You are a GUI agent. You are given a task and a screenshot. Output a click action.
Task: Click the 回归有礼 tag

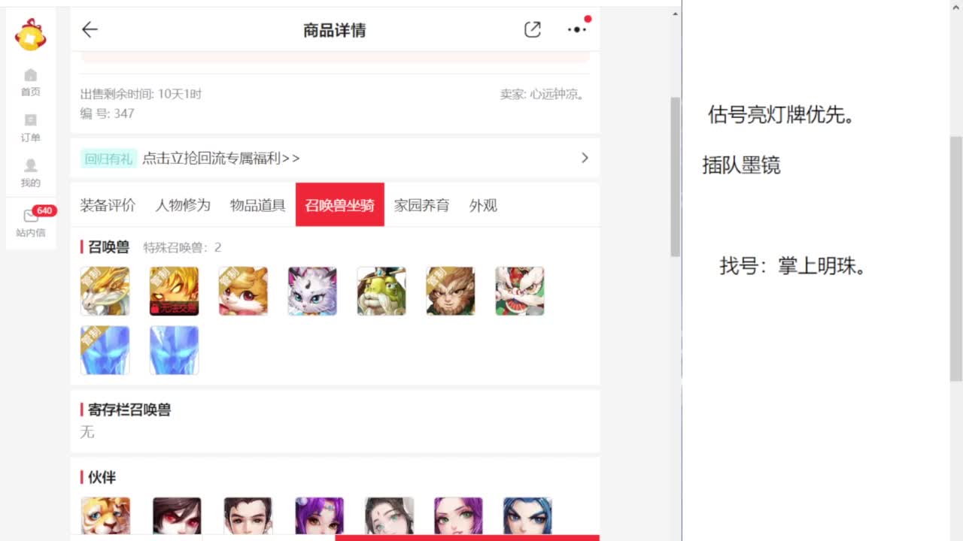coord(108,159)
